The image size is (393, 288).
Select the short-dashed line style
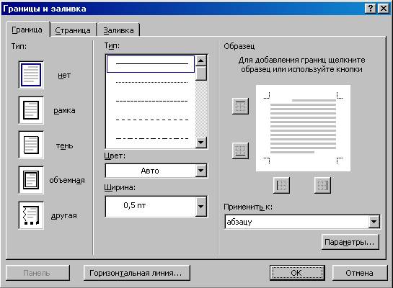(151, 101)
